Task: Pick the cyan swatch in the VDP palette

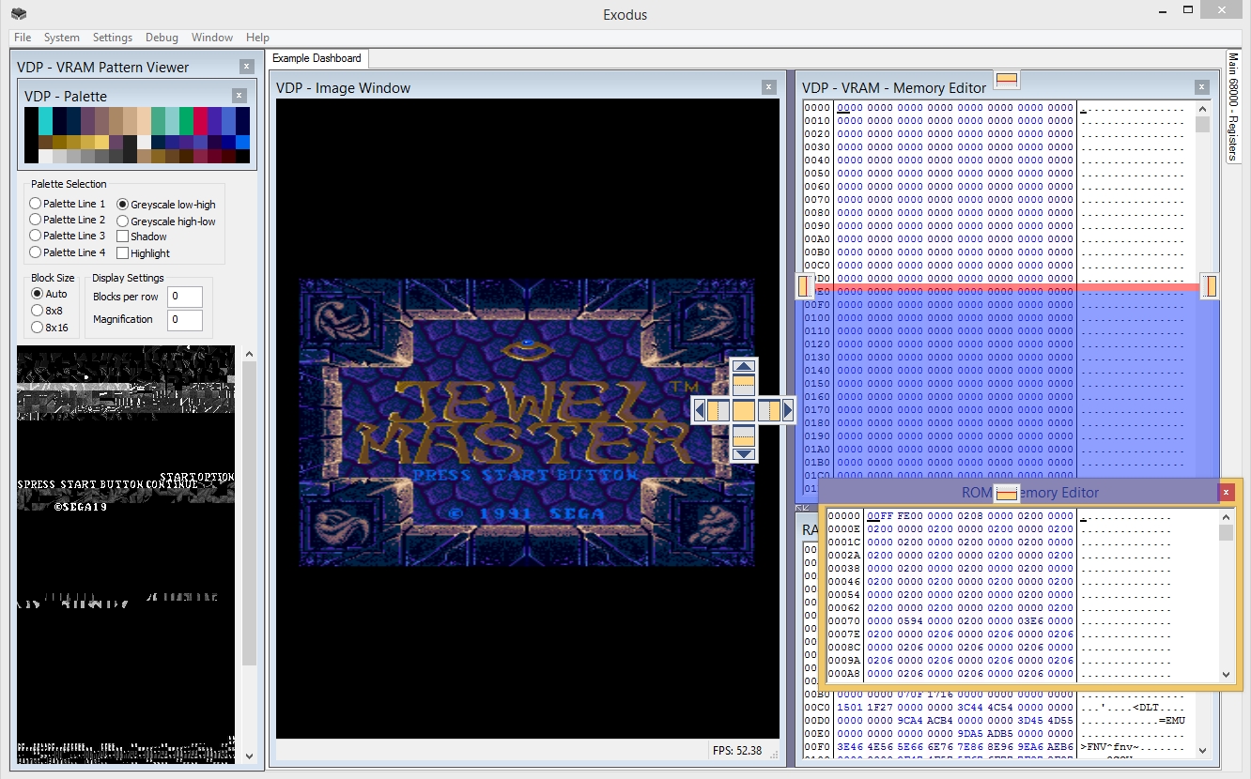Action: [x=45, y=121]
